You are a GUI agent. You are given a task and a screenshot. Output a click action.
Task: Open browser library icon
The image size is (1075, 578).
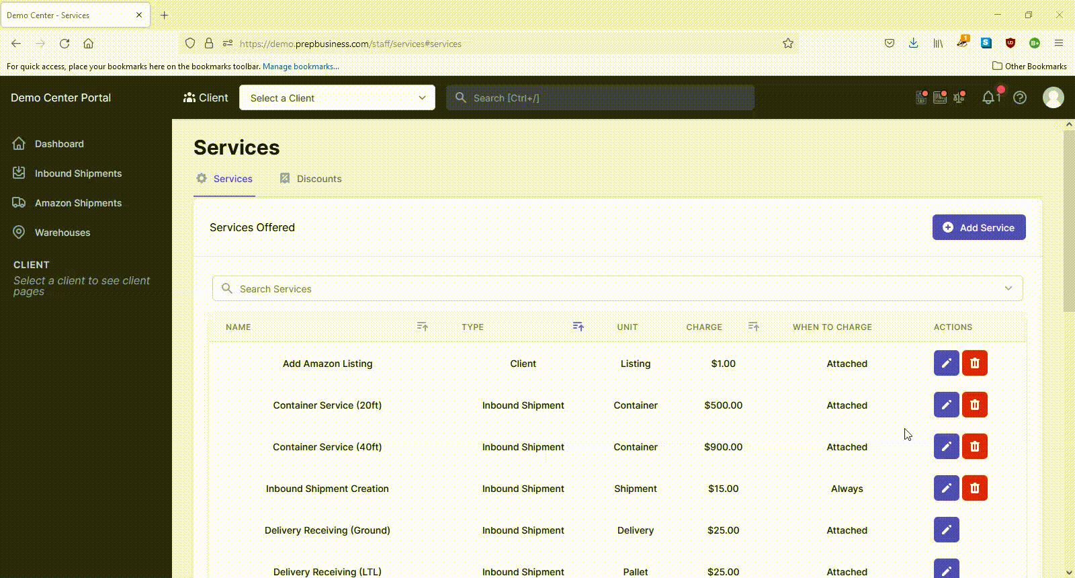coord(938,44)
